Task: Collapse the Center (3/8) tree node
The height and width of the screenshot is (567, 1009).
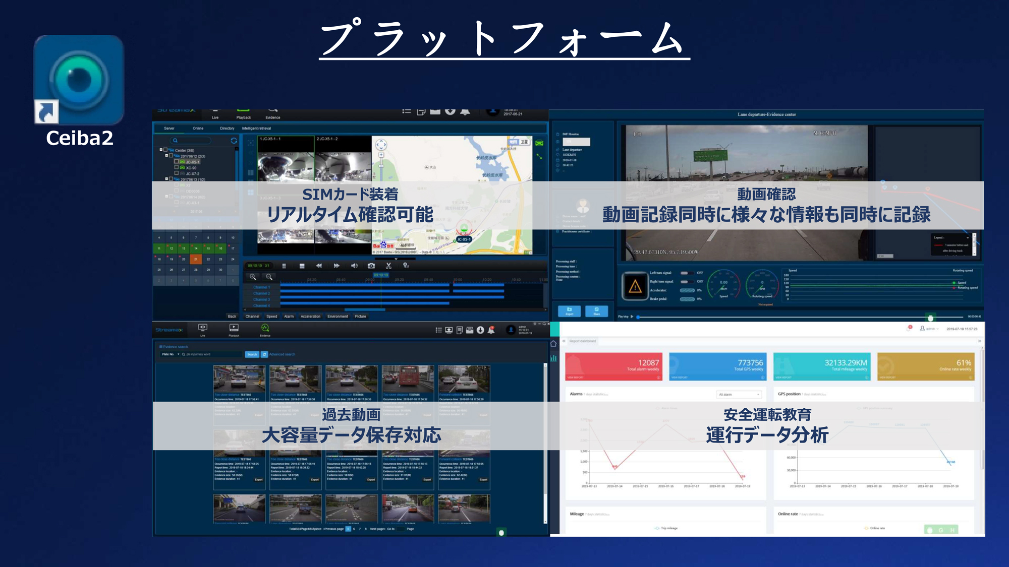Action: coord(161,150)
